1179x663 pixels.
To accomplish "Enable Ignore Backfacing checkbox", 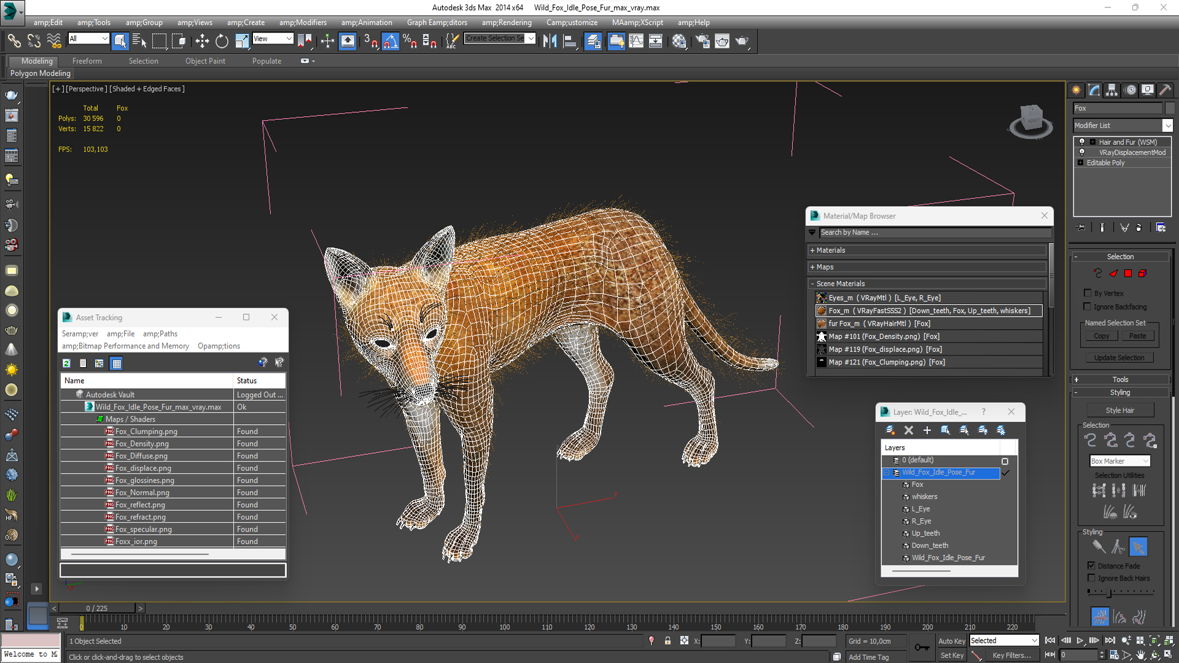I will point(1088,307).
